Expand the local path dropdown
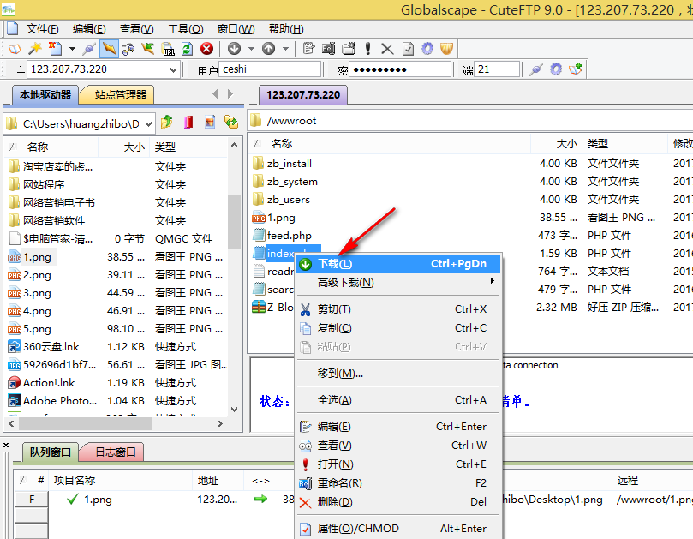 147,122
